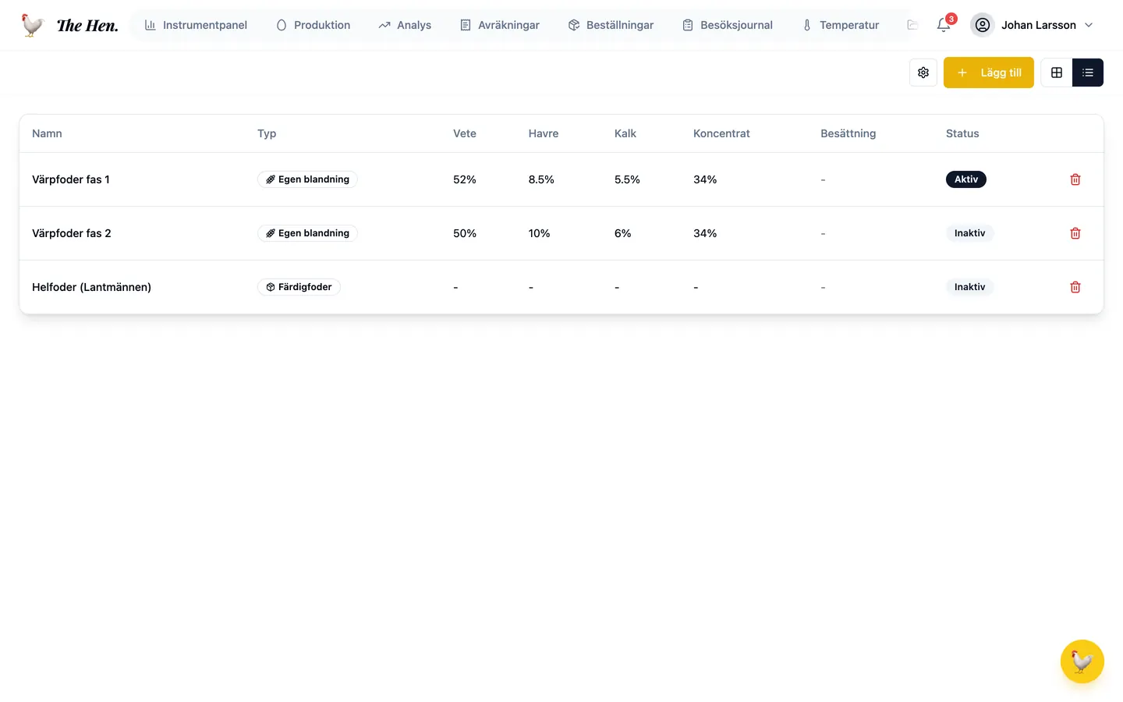Click the Havre column header
Screen dimensions: 1123x702
click(x=544, y=133)
